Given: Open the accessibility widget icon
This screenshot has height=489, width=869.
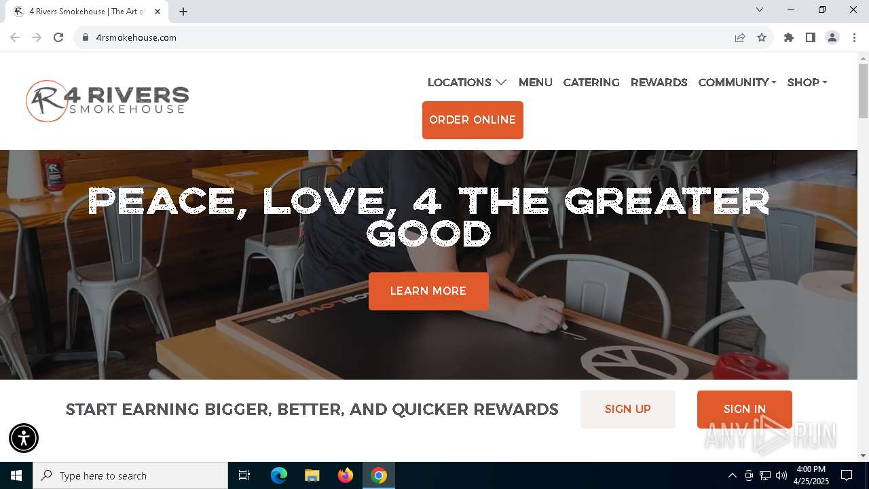Looking at the screenshot, I should [24, 438].
